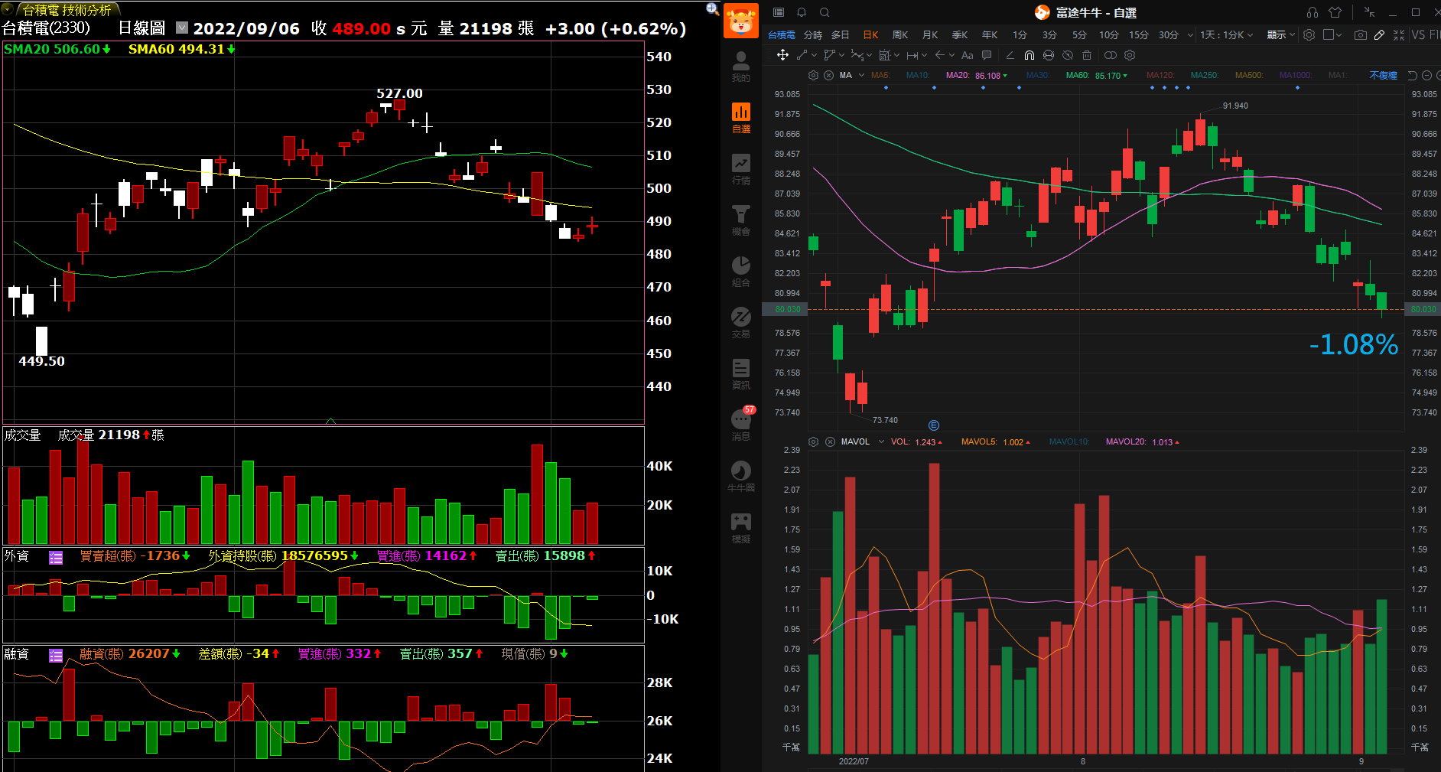This screenshot has height=772, width=1441.
Task: Select the Aa text annotation tool
Action: 968,55
